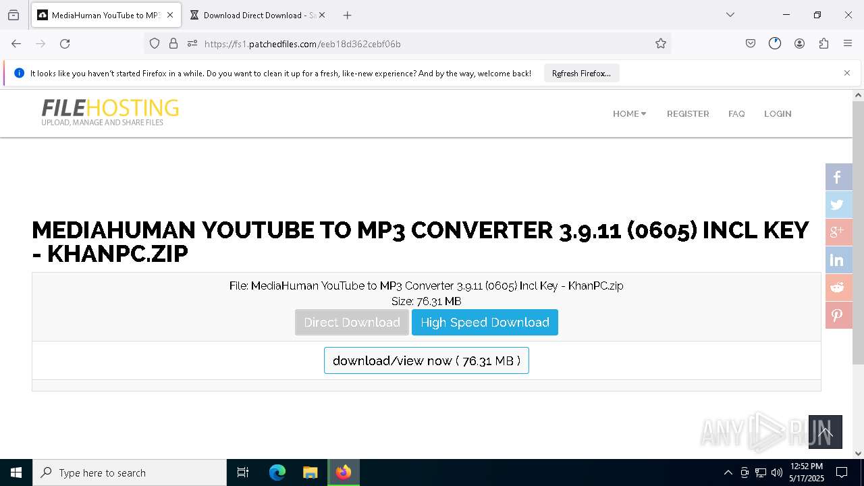Viewport: 864px width, 486px height.
Task: Click the download progress circle icon in the toolbar
Action: click(x=775, y=44)
